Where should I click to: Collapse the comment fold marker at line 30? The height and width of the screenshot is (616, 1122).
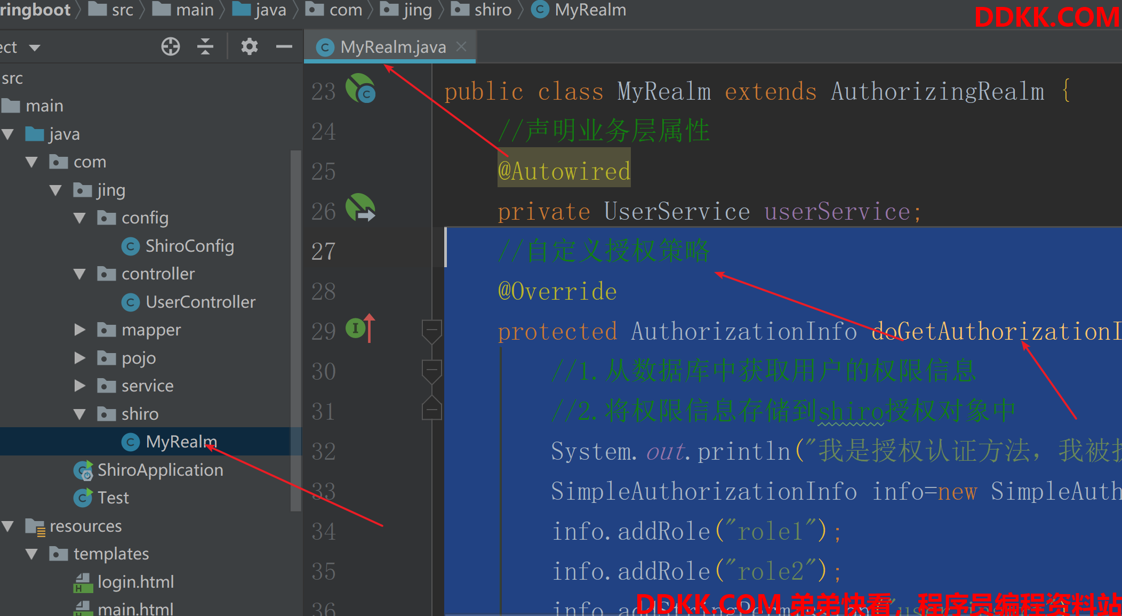(431, 371)
